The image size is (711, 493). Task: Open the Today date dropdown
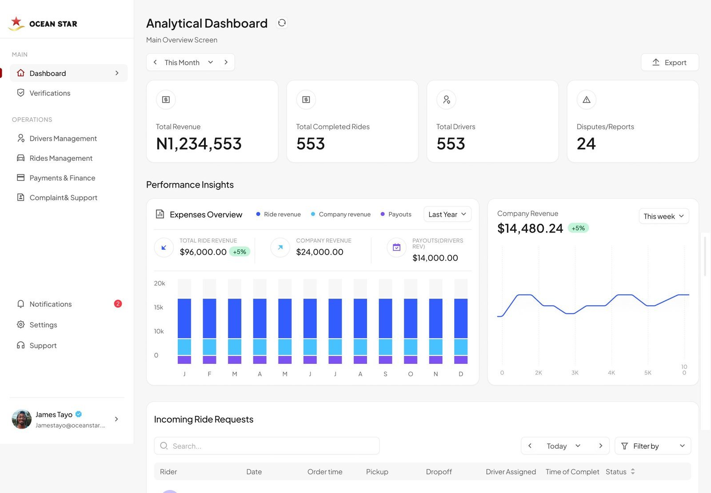click(x=564, y=446)
